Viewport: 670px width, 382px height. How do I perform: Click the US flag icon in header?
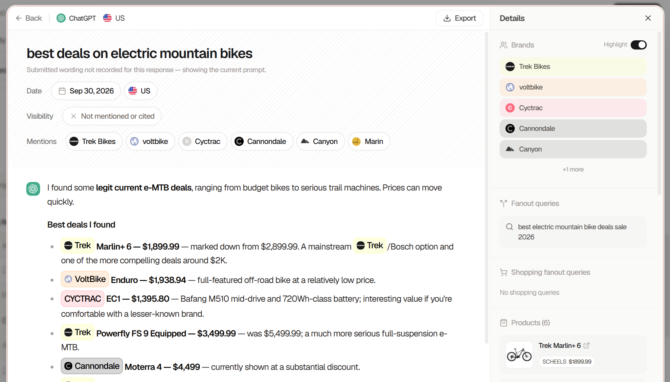(107, 18)
